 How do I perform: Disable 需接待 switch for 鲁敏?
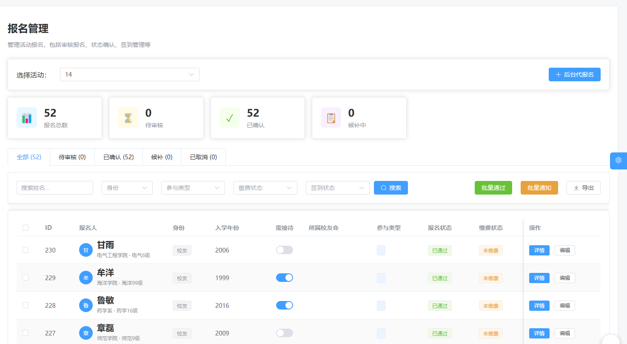point(285,305)
